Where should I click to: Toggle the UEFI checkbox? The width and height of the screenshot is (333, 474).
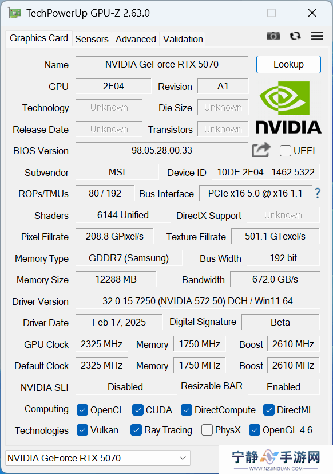click(x=286, y=151)
